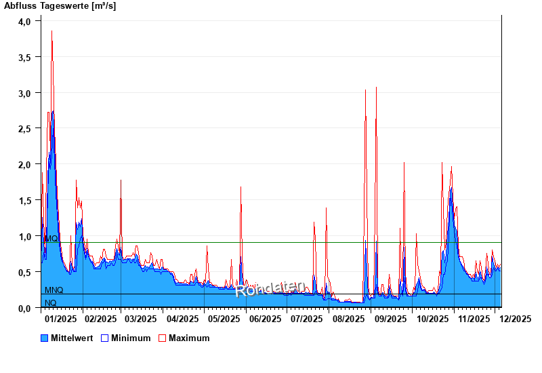This screenshot has width=542, height=373.
Task: Click the NQ reference line label
Action: 50,302
